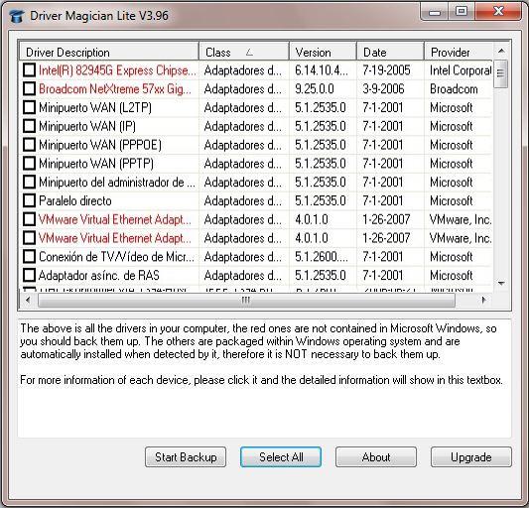Click version cell 9.25.0.0
Screen dimensions: 529x508
point(315,88)
